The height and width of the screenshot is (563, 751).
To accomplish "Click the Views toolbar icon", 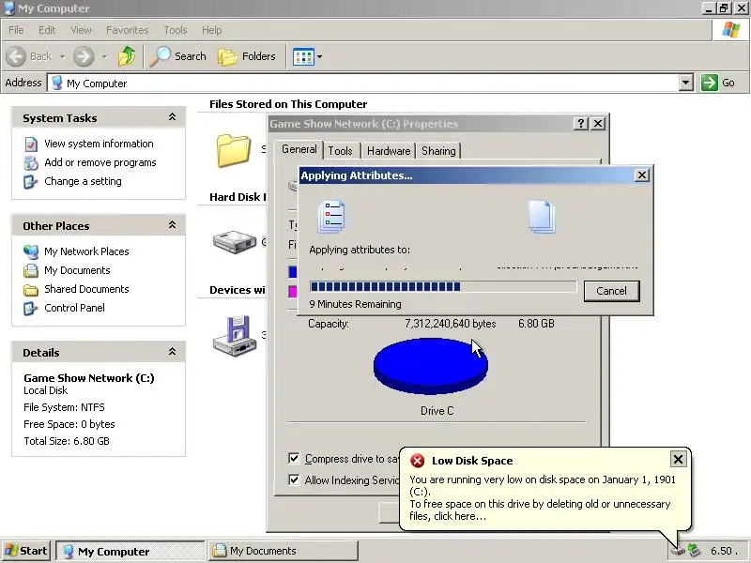I will pyautogui.click(x=303, y=56).
